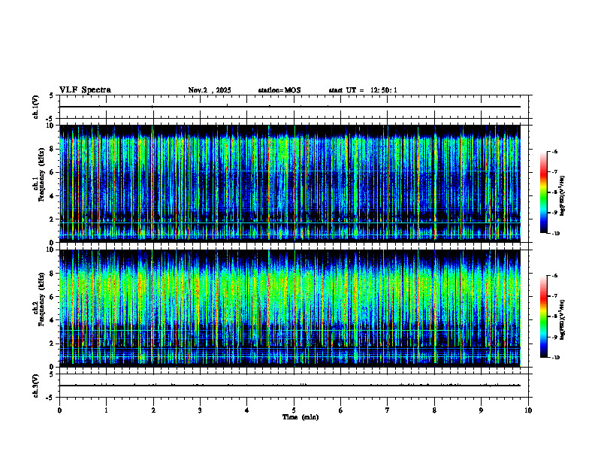Click the ch.1(V) waveform strip
Screen dimensions: 595x460
(x=294, y=107)
